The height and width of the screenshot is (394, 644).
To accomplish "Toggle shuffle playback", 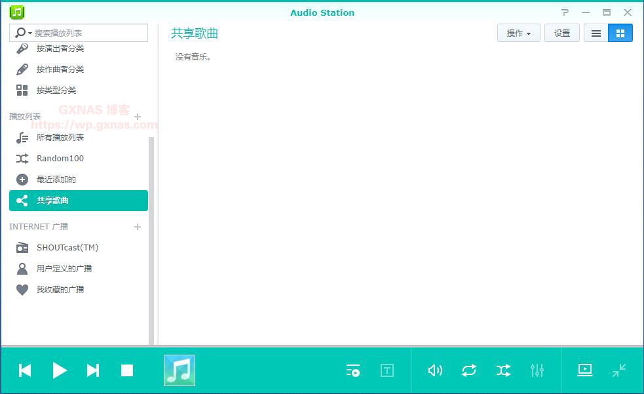I will 503,370.
